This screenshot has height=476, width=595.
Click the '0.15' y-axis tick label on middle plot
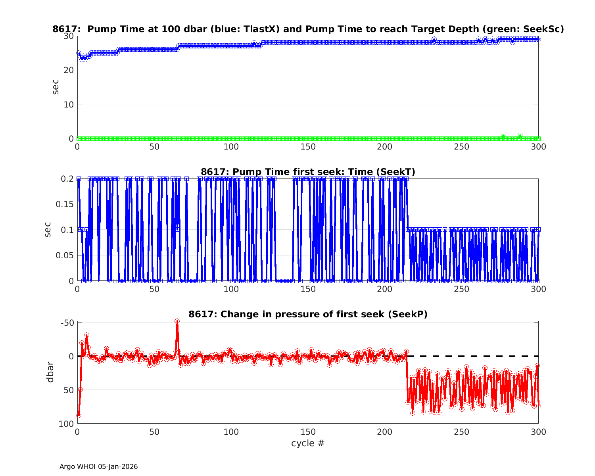point(65,204)
